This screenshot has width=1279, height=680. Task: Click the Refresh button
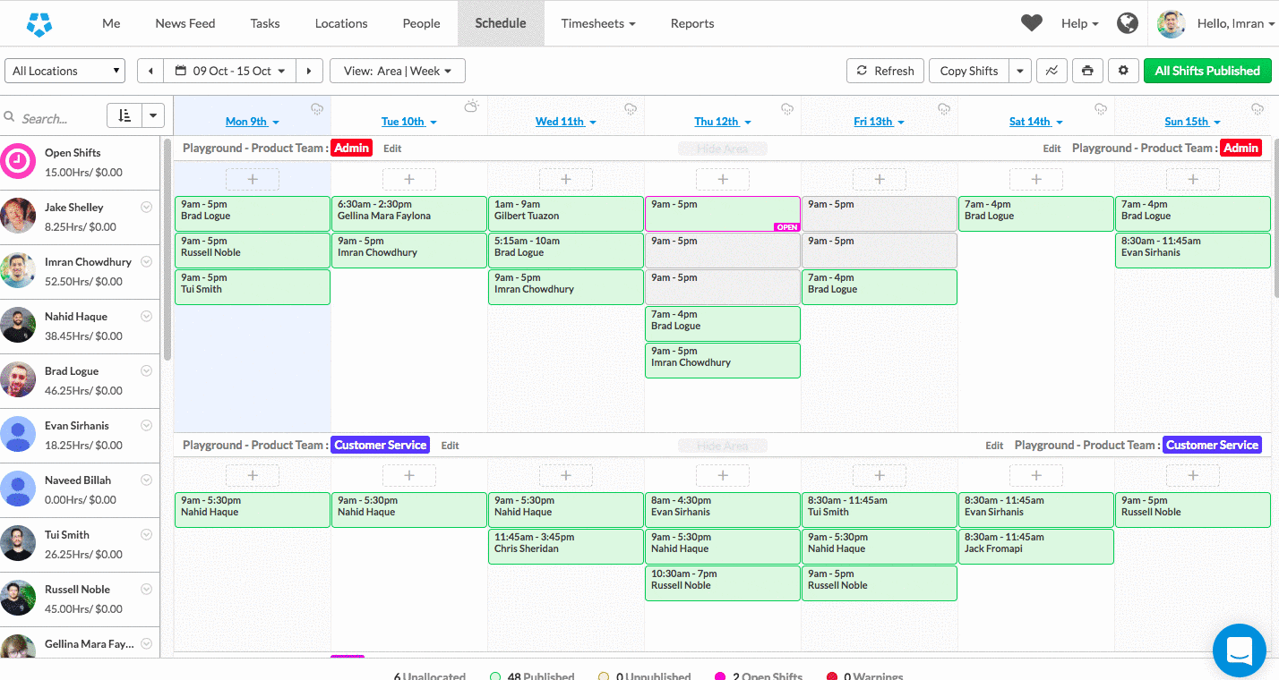click(885, 71)
